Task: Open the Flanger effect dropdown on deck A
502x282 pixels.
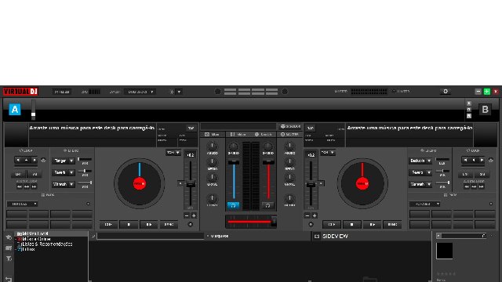Action: pos(63,161)
